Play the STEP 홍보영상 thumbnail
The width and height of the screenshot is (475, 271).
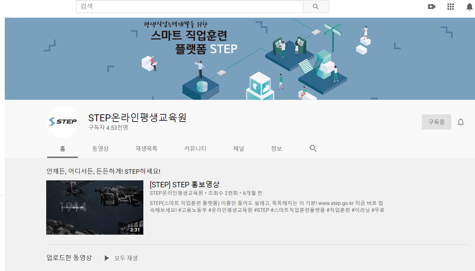point(95,208)
